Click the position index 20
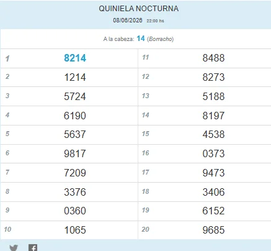The height and width of the screenshot is (251, 271). 145,229
